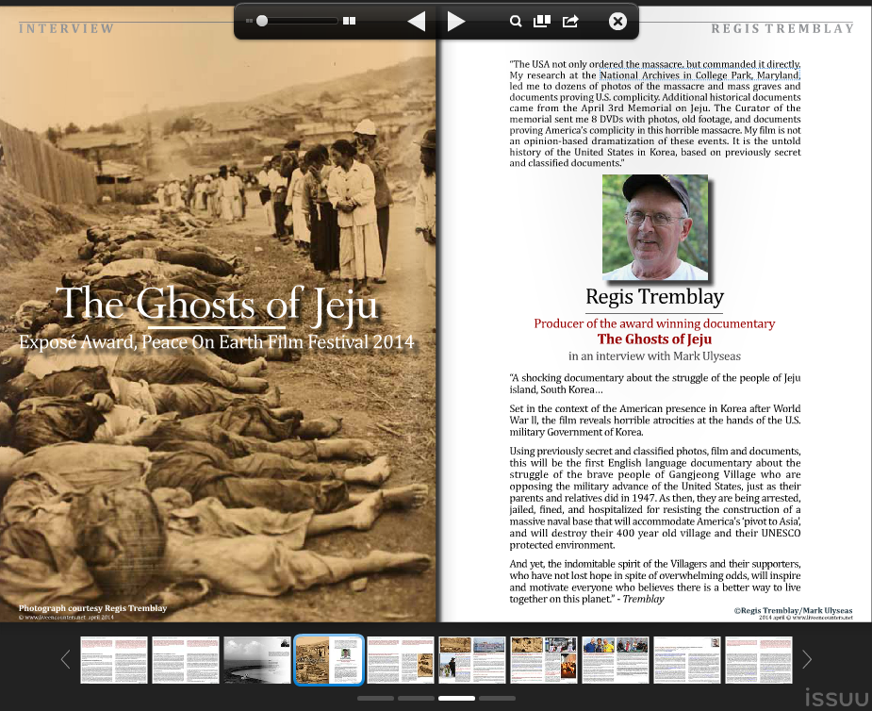Click 'Producer of the award winning documentary'
The width and height of the screenshot is (872, 711).
pyautogui.click(x=654, y=323)
